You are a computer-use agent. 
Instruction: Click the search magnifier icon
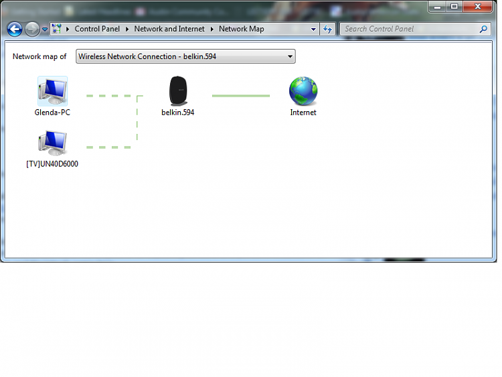[483, 29]
